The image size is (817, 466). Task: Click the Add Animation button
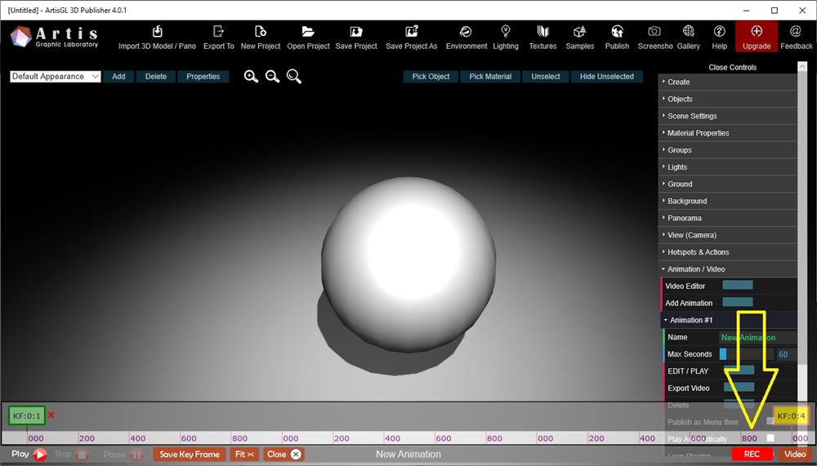(x=737, y=302)
